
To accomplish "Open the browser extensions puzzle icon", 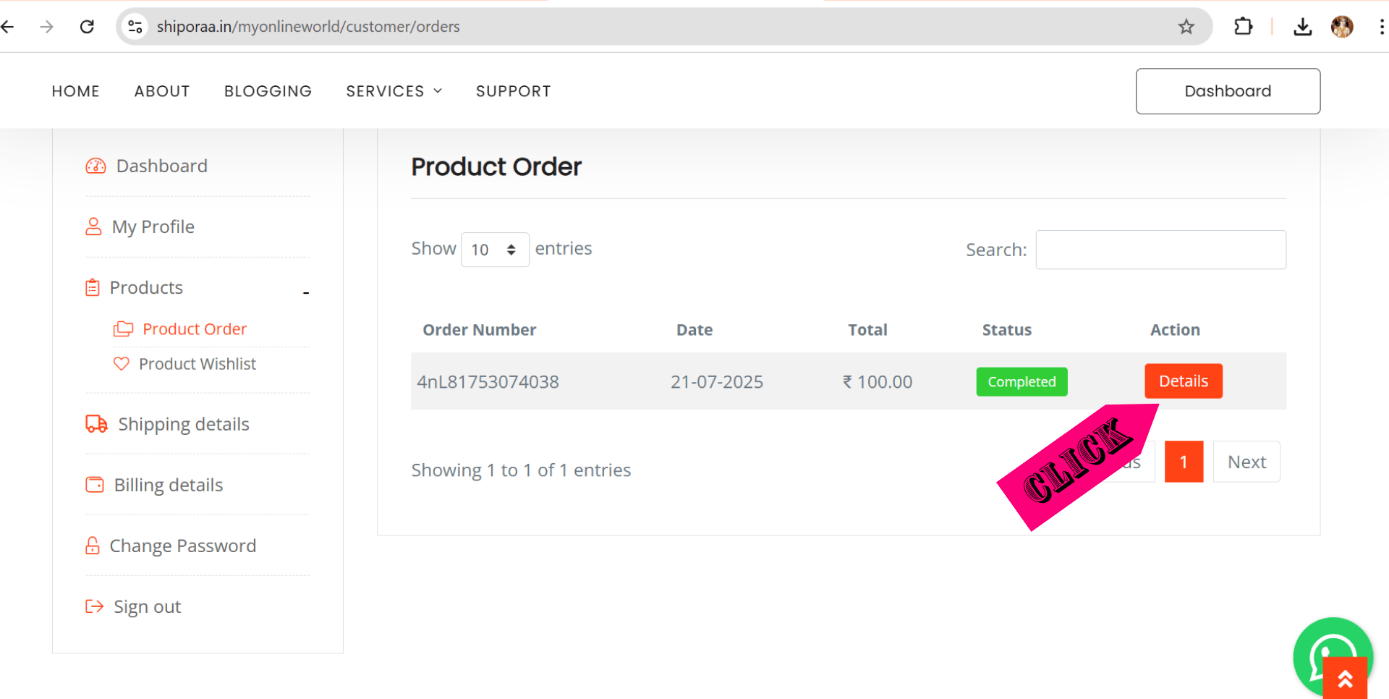I will click(1243, 27).
